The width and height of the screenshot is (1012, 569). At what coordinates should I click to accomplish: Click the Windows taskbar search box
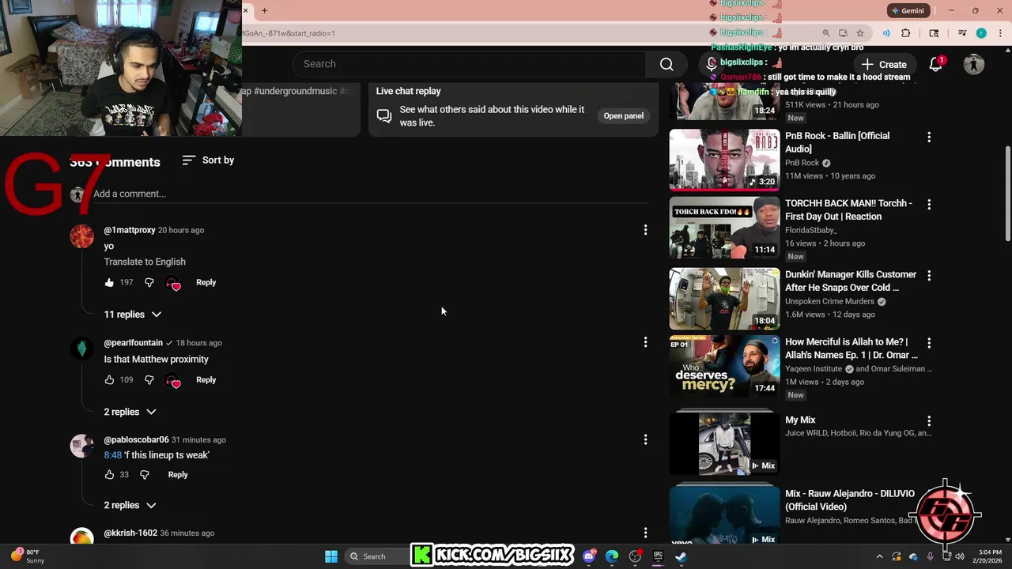(x=377, y=556)
